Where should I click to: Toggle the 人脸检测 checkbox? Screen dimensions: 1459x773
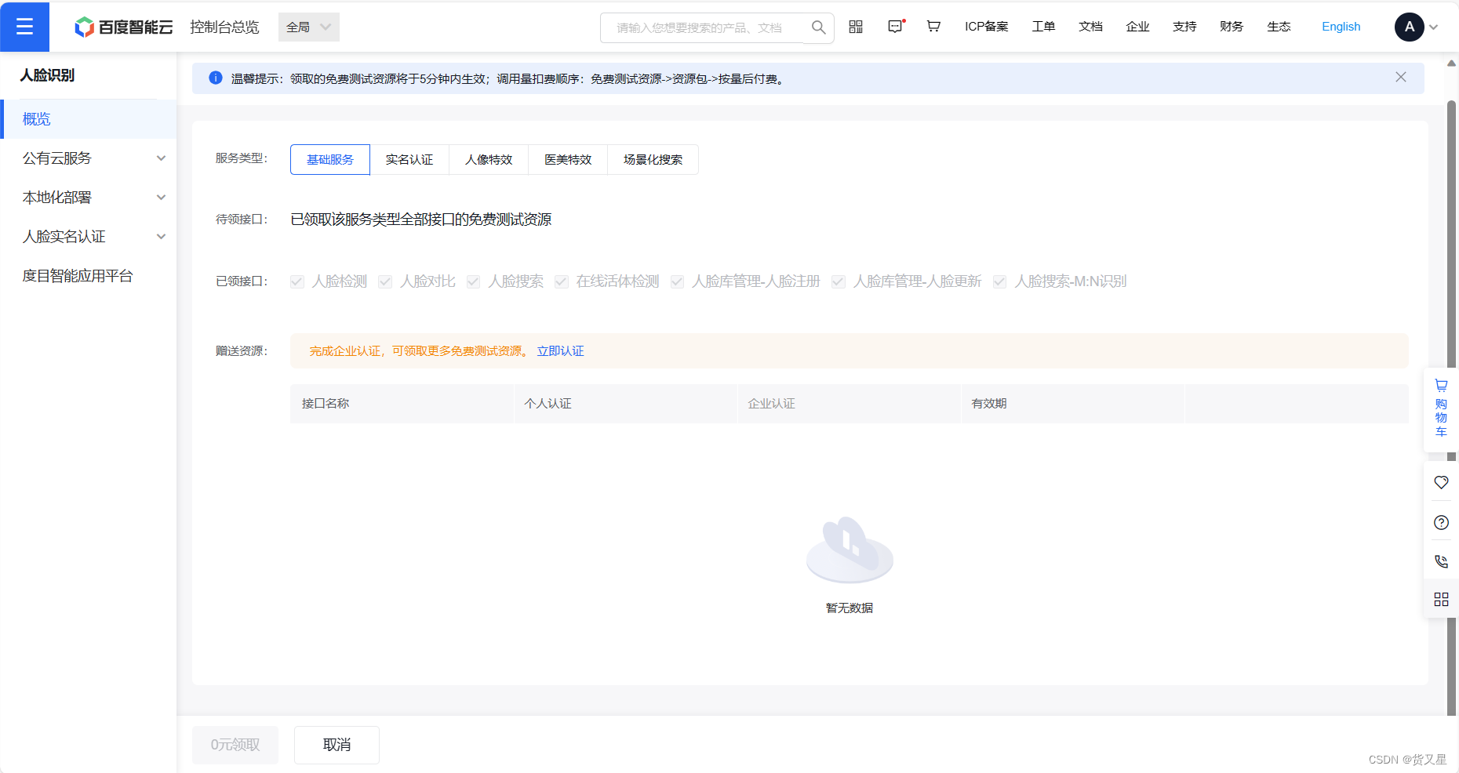pos(297,281)
